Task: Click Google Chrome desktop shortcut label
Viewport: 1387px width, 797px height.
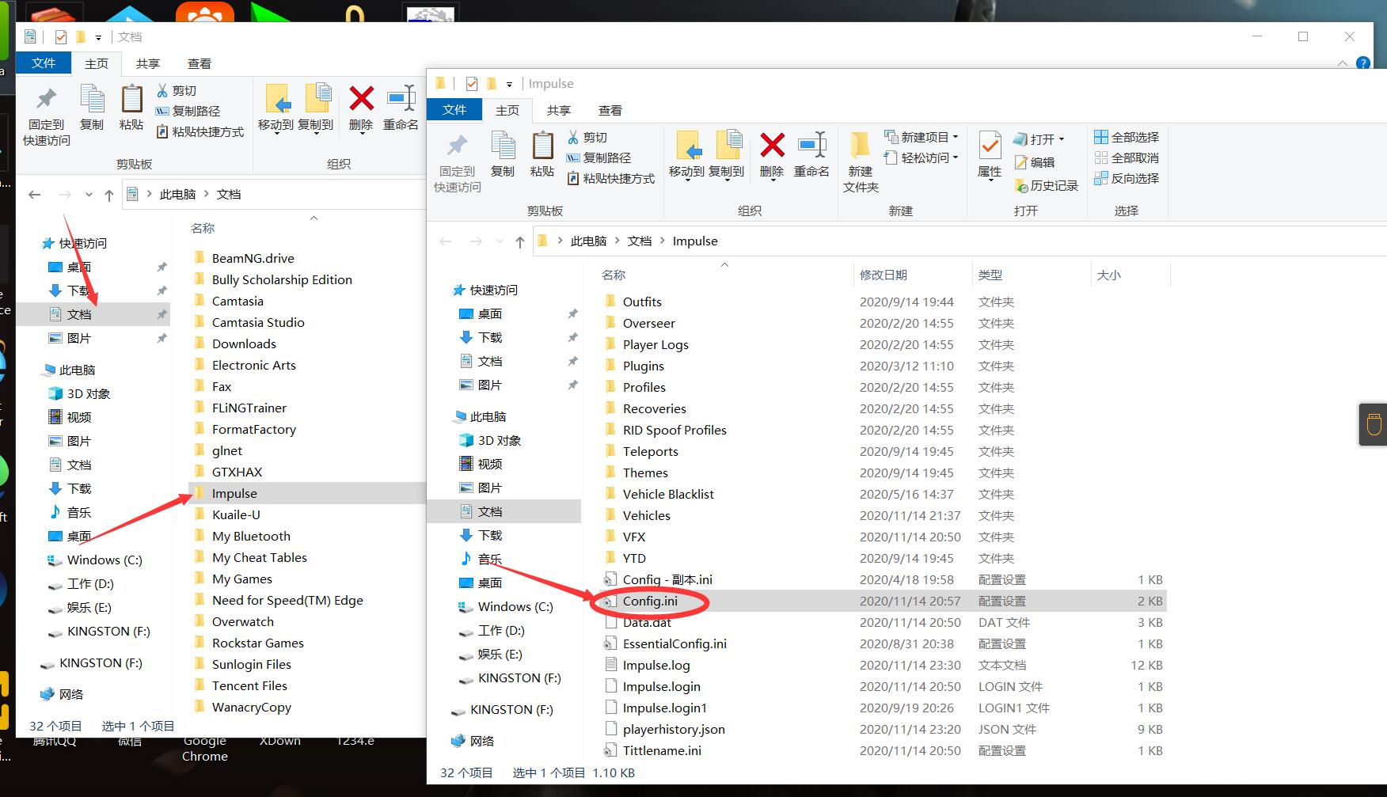Action: click(x=205, y=748)
